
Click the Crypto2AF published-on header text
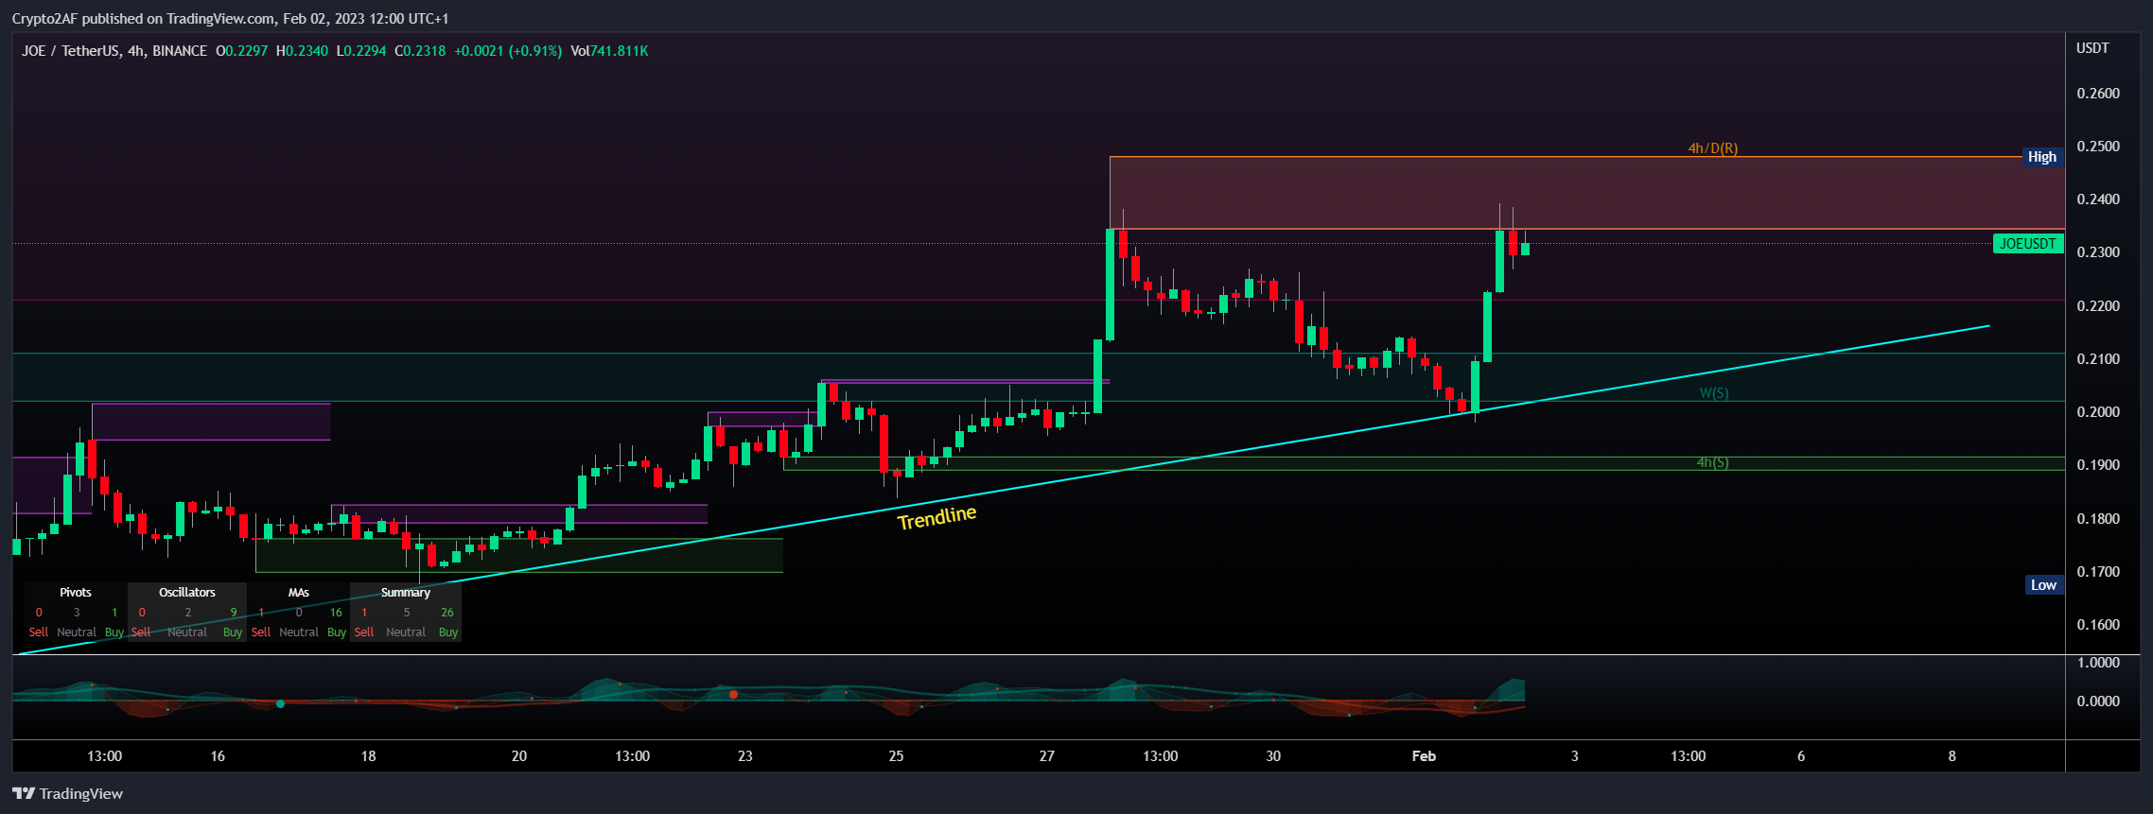[231, 19]
